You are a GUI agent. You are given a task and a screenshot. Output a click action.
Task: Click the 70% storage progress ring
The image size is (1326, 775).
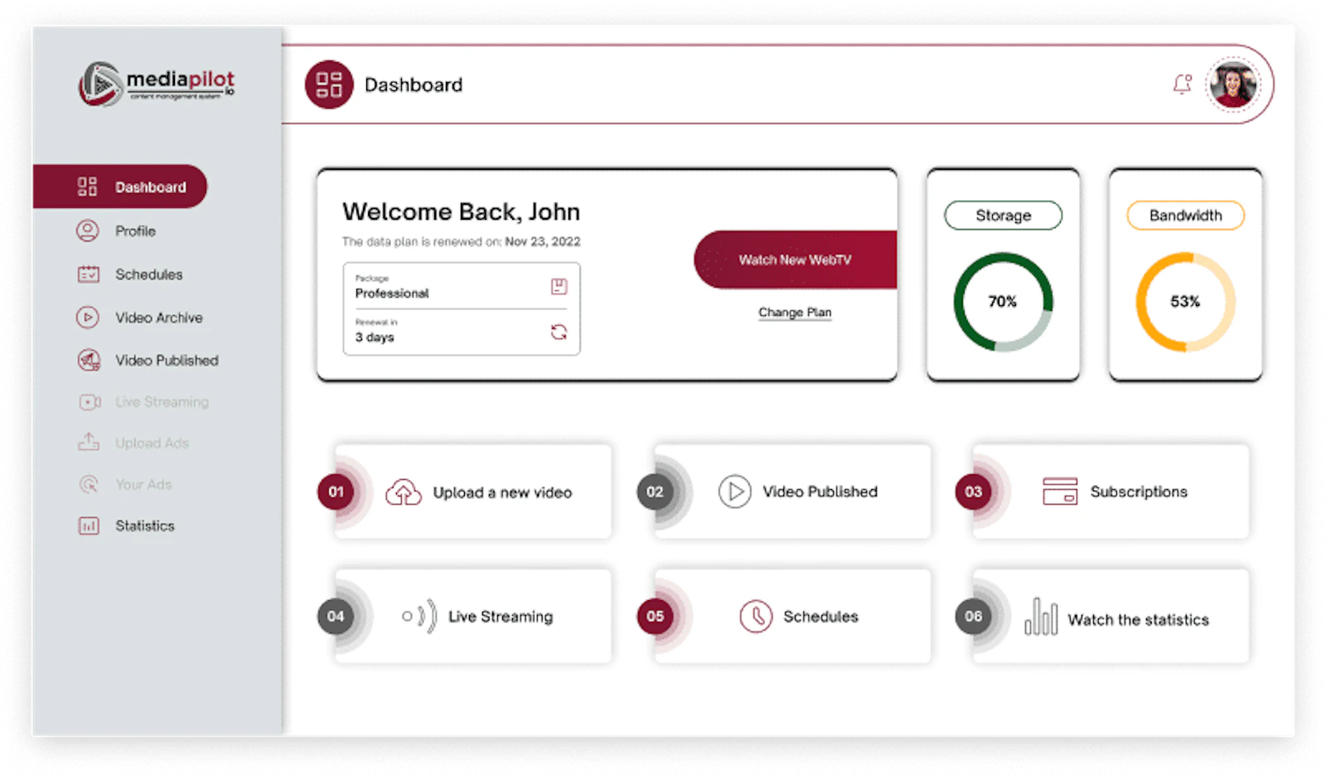tap(1003, 302)
